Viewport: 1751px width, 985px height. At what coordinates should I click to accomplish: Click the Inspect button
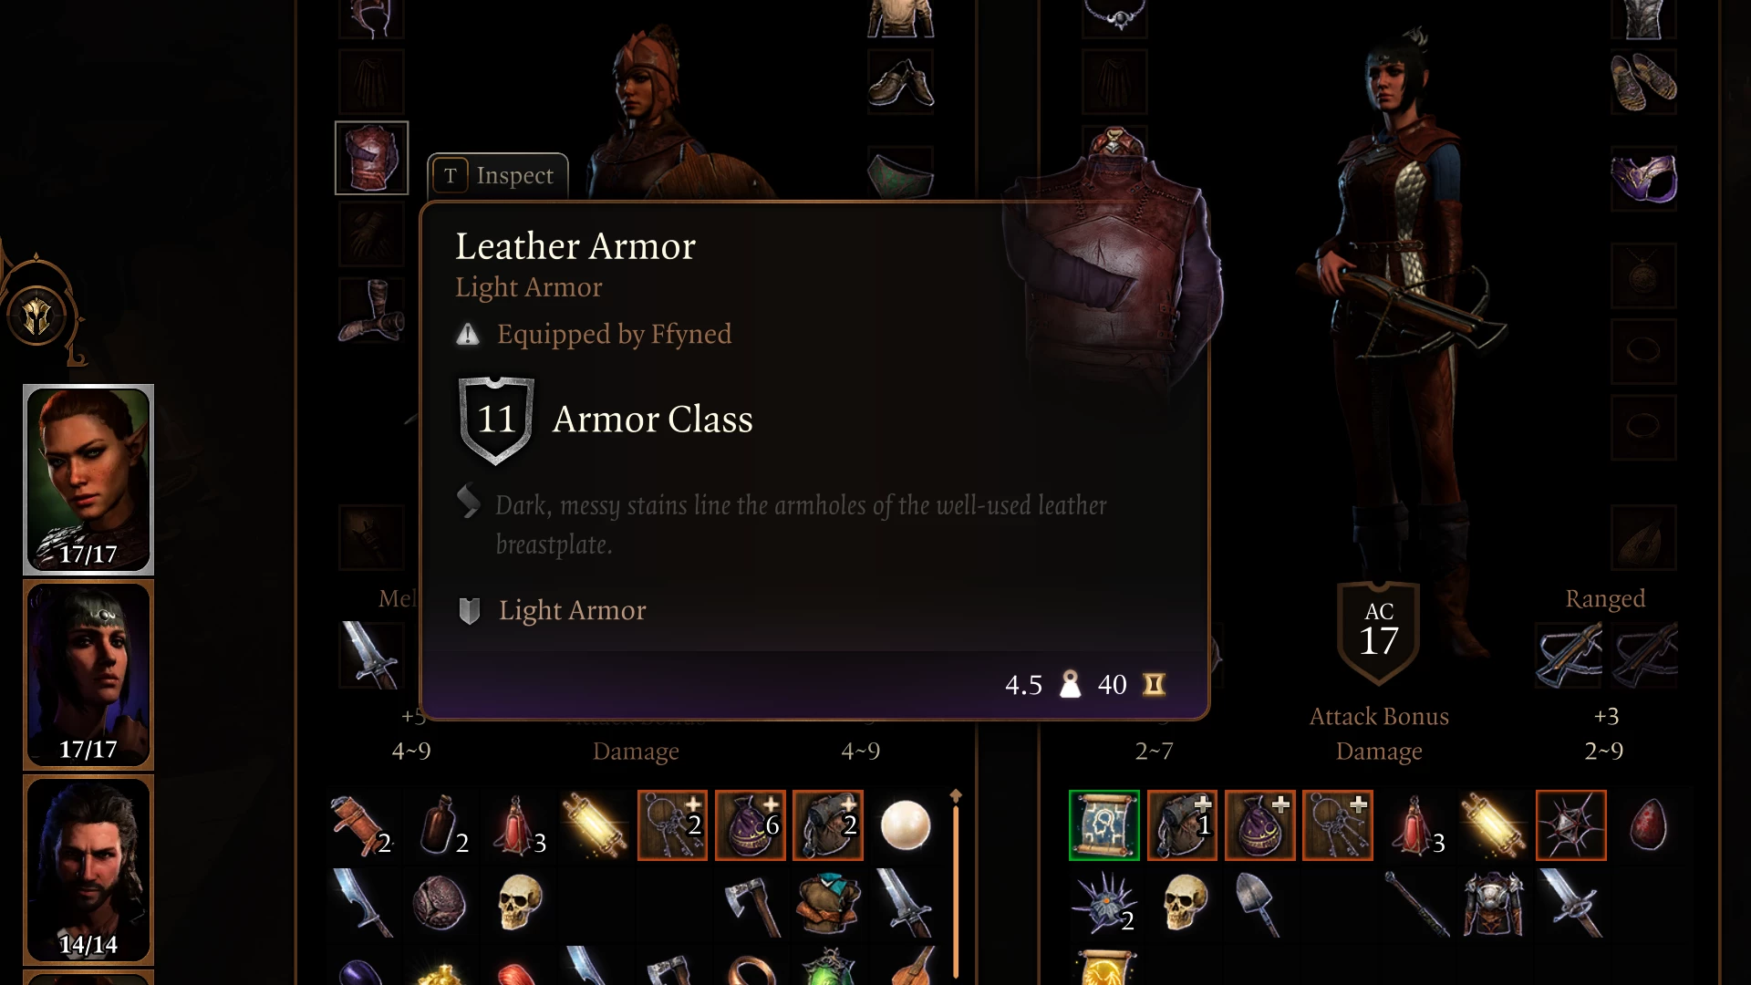498,175
